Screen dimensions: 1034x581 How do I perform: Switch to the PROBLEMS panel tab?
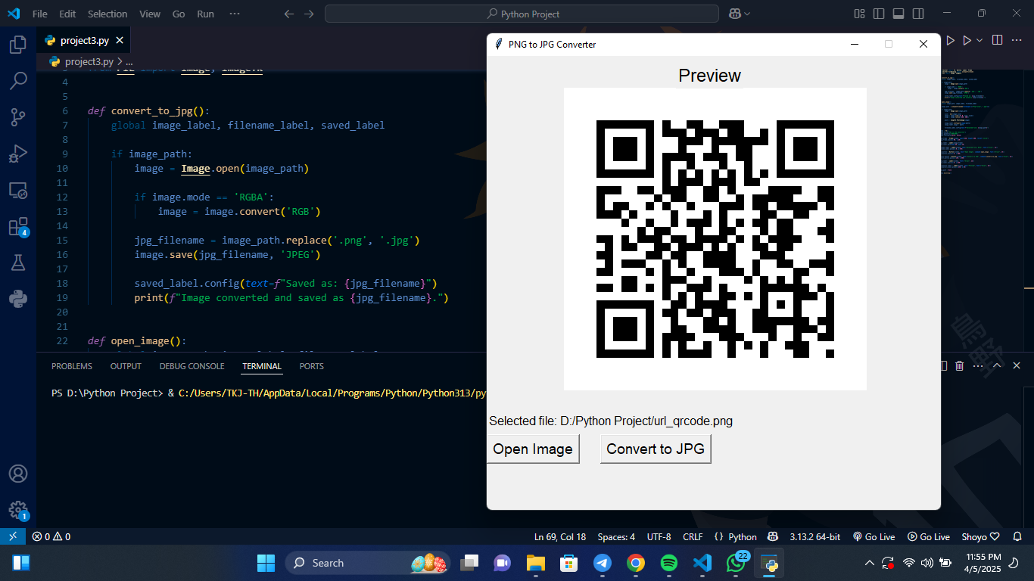(x=72, y=366)
